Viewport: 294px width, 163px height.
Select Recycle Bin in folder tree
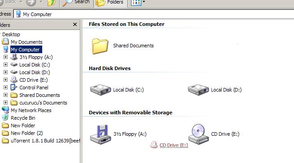coord(23,118)
